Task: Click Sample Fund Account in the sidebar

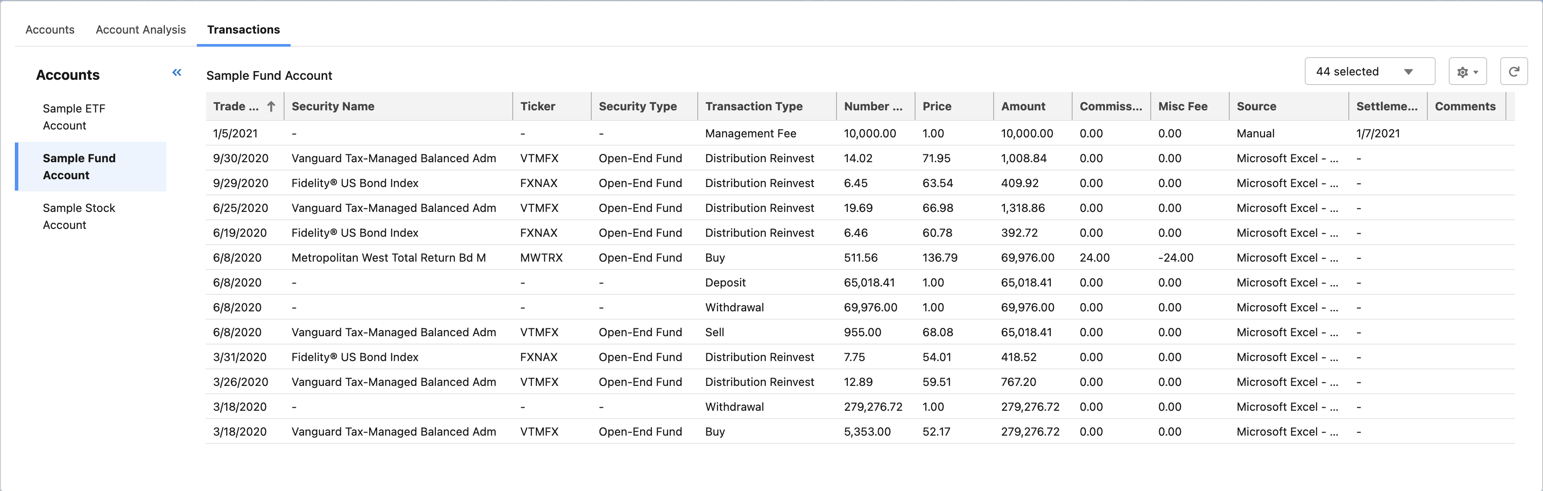Action: click(79, 167)
